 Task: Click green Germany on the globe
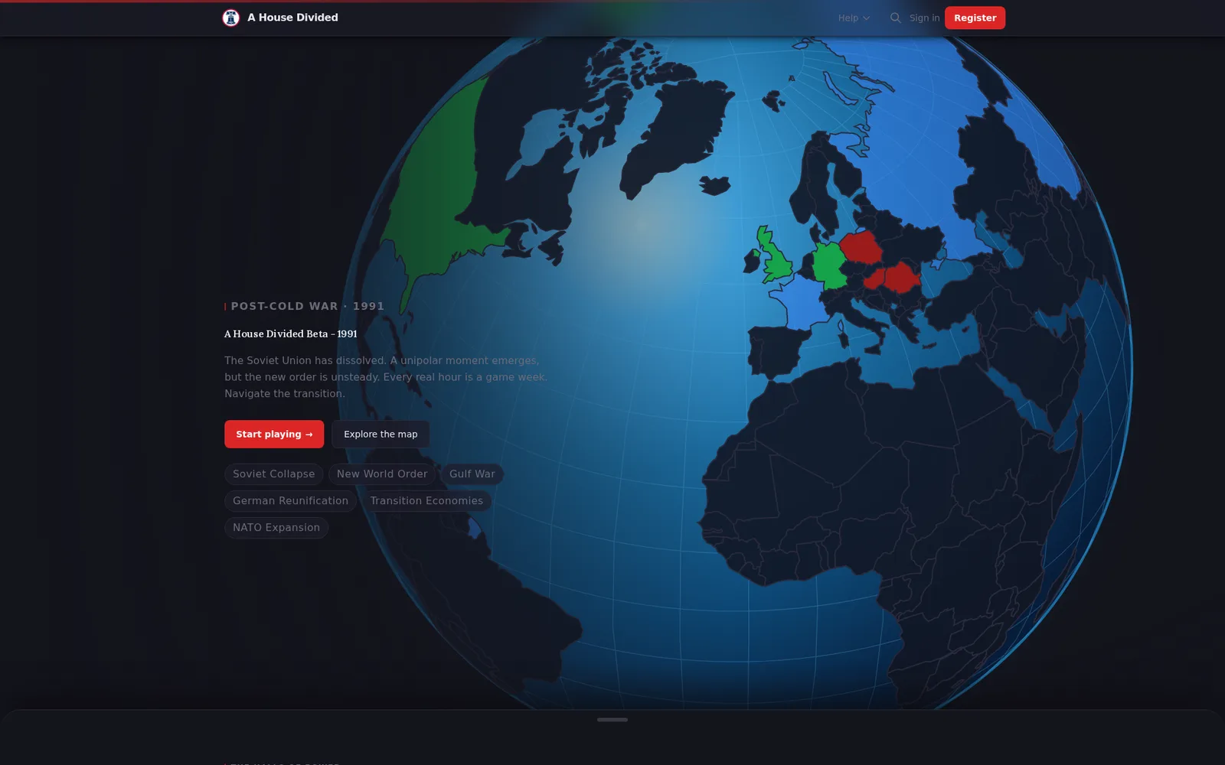click(x=828, y=265)
